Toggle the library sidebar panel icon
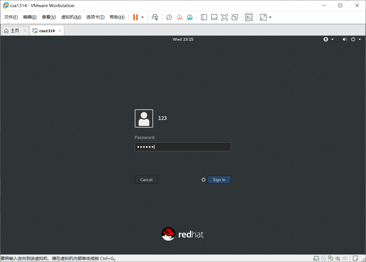The width and height of the screenshot is (366, 262). point(204,17)
